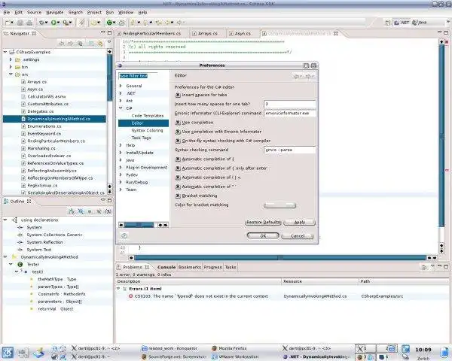Collapse Errors group in Problems view
This screenshot has width=452, height=361.
(x=118, y=289)
